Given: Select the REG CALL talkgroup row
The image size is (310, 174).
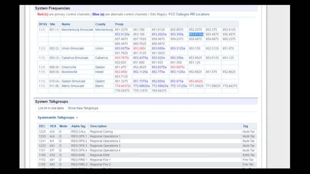Looking at the screenshot, I should click(147, 131).
